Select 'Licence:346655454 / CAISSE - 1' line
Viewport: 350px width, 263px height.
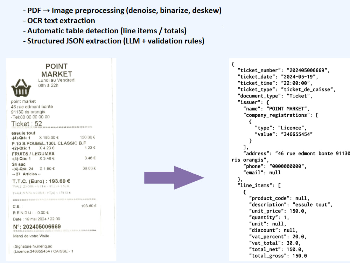click(43, 251)
